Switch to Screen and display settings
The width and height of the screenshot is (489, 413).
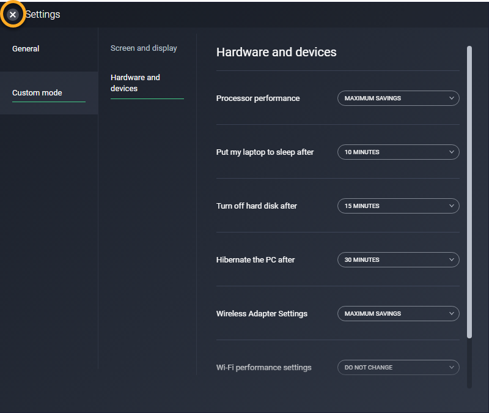coord(144,48)
